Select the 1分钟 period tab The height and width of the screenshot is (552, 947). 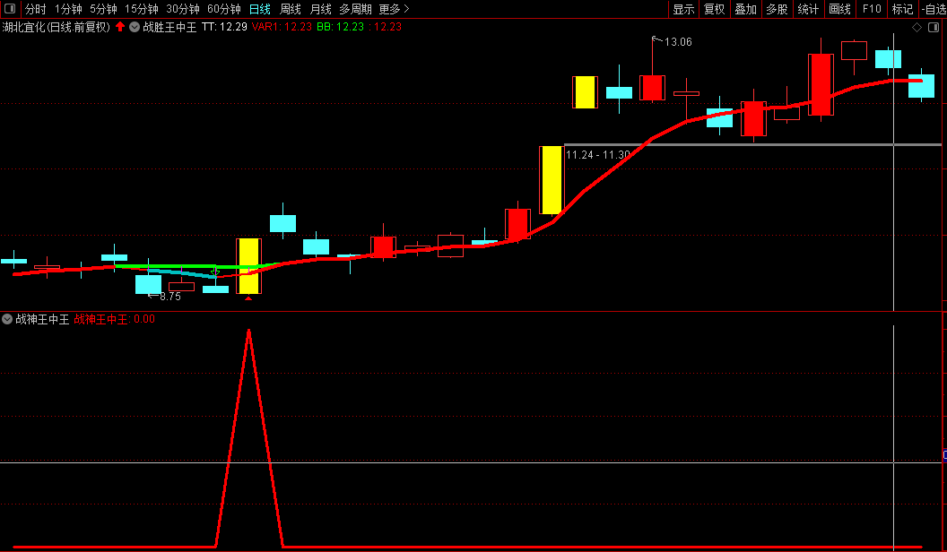[x=68, y=9]
